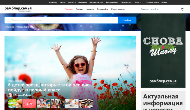Select fifth thumbnail with laptop and hands
Image resolution: width=190 pixels, height=110 pixels.
(x=72, y=104)
